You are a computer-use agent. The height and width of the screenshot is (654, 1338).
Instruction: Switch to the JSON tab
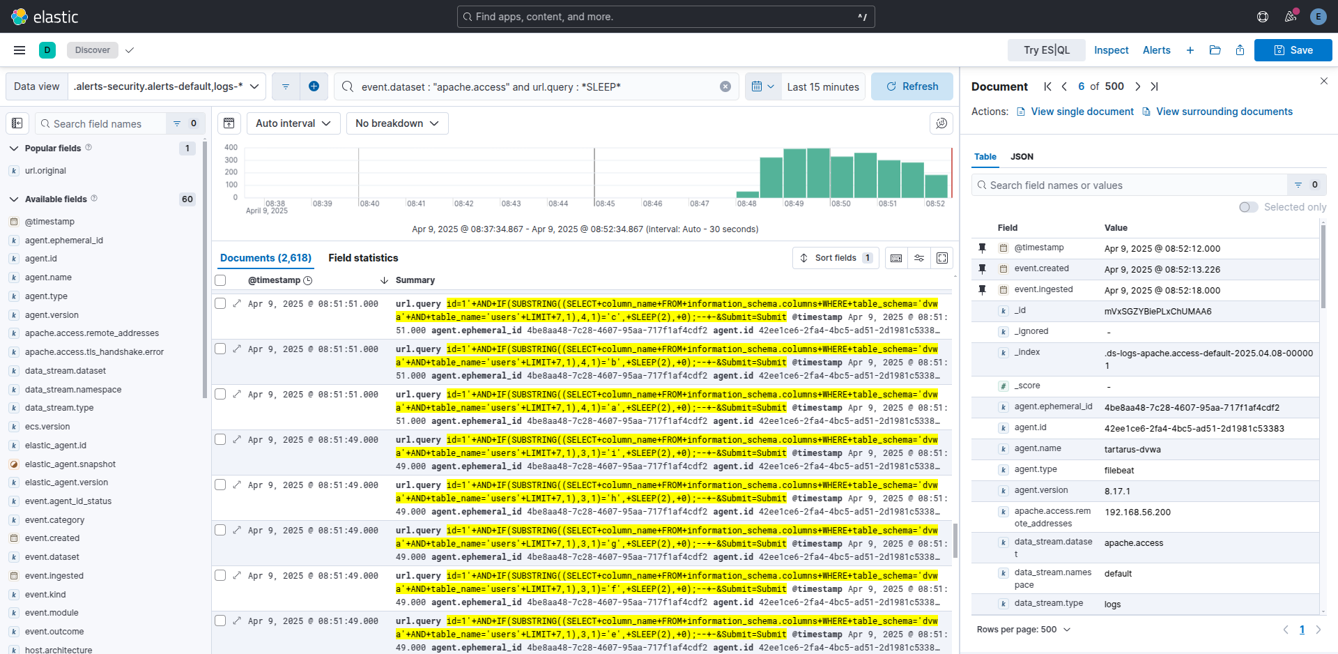[x=1022, y=157]
